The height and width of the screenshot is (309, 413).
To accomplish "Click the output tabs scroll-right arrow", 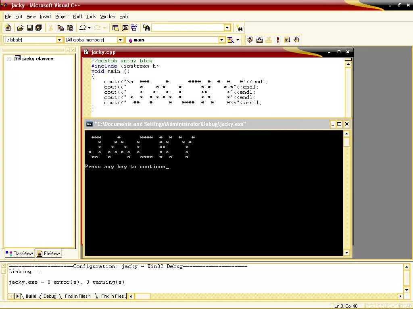I will point(17,296).
